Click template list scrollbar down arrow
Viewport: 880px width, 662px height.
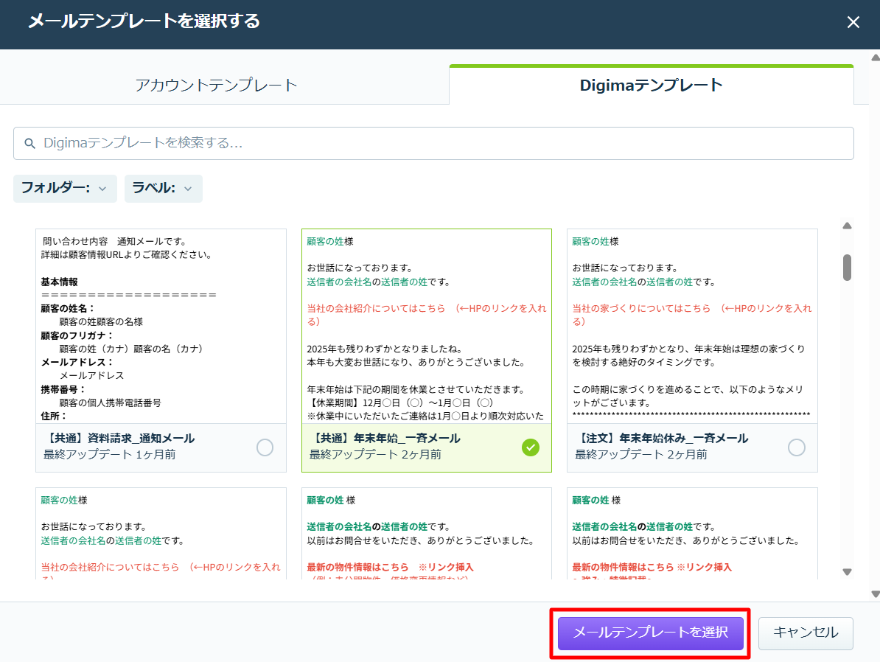point(847,572)
